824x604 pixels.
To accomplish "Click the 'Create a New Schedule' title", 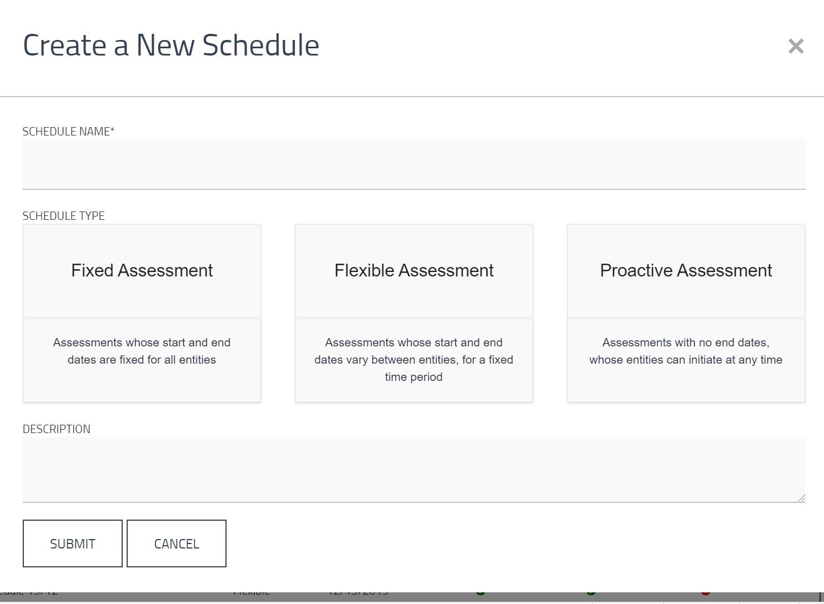I will click(171, 46).
